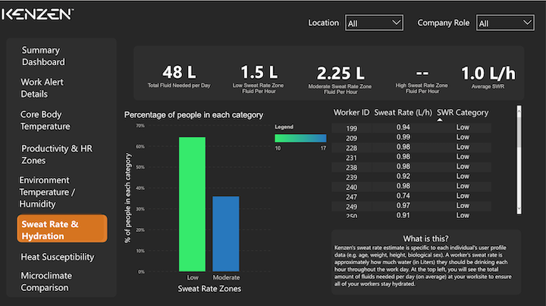Open Heat Susceptibility page
This screenshot has width=546, height=306.
coord(58,258)
